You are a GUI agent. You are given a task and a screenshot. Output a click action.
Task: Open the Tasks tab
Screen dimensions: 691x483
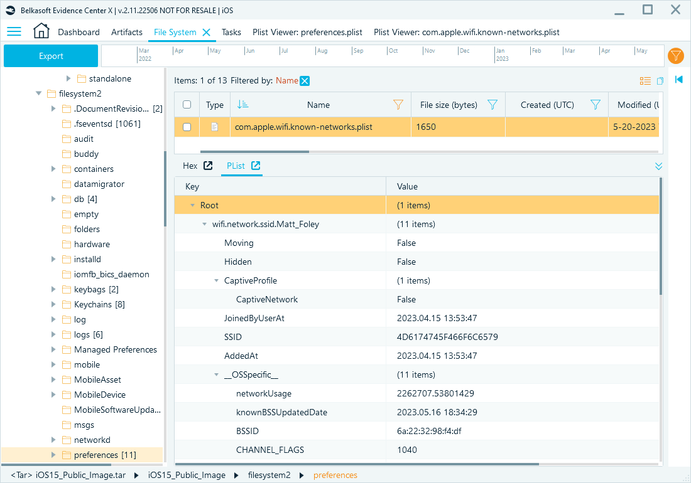coord(231,32)
